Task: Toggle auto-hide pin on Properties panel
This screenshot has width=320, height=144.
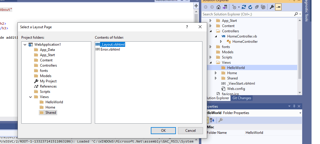Action: tap(294, 106)
